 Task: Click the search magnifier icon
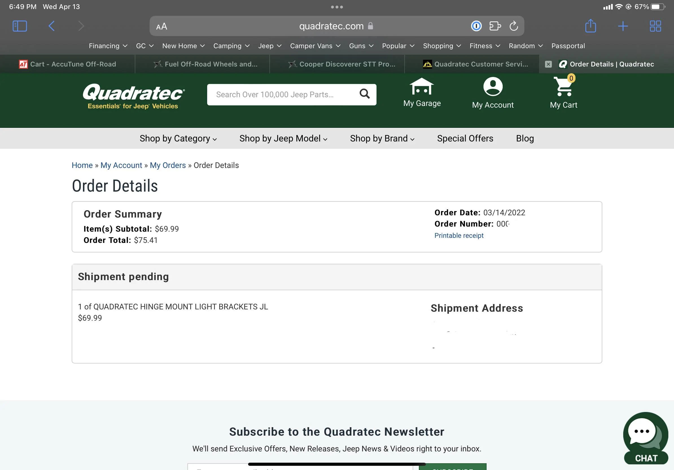click(x=364, y=94)
